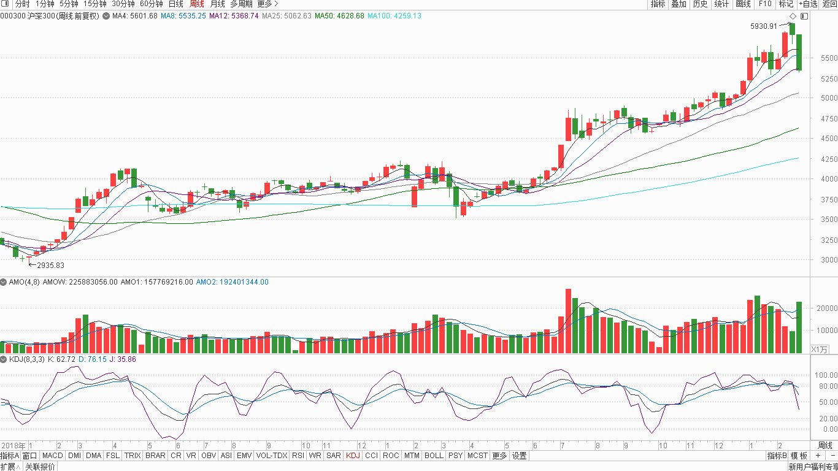Image resolution: width=838 pixels, height=471 pixels.
Task: Switch indicator to CR
Action: [176, 456]
